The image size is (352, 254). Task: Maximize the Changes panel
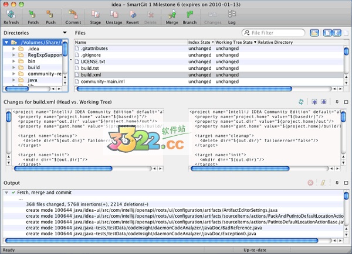pyautogui.click(x=346, y=102)
